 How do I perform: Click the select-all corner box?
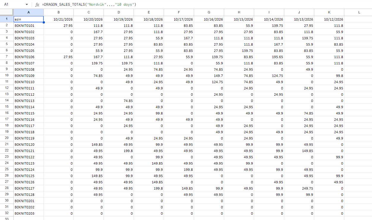click(x=7, y=12)
